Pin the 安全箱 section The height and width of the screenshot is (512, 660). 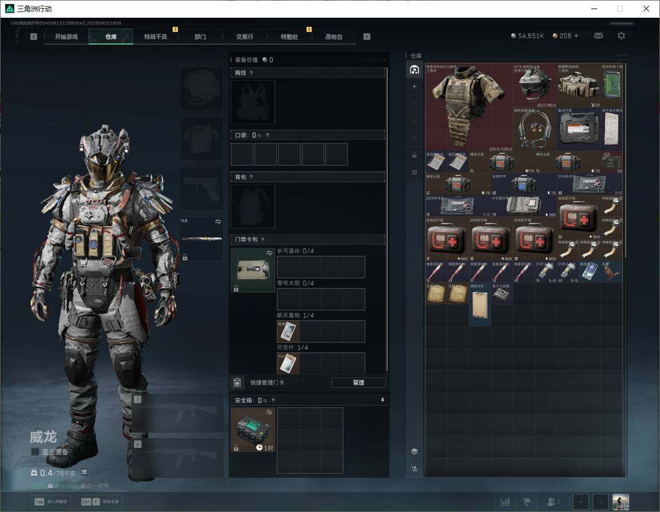point(382,400)
